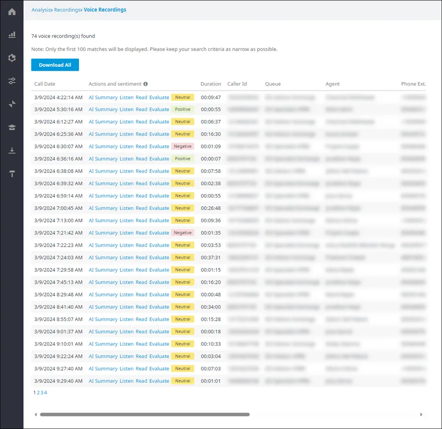Go to results page 3
The image size is (442, 429).
point(42,393)
